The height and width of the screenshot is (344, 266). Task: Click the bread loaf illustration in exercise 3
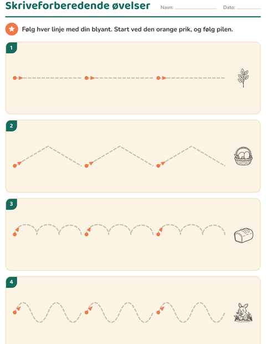tap(243, 235)
